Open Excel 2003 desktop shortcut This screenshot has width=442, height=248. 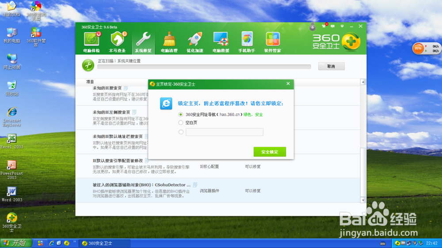pos(11,141)
